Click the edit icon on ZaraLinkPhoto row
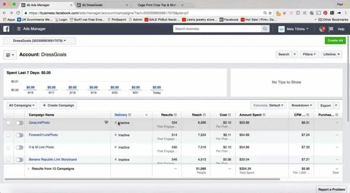 [107, 122]
